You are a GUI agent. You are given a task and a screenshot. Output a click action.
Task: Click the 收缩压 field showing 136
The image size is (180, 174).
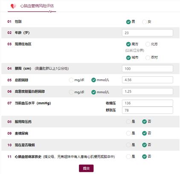point(148,103)
